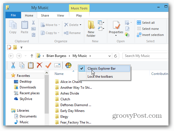The width and height of the screenshot is (174, 131).
Task: Open the Easy access icon menu
Action: (101, 29)
